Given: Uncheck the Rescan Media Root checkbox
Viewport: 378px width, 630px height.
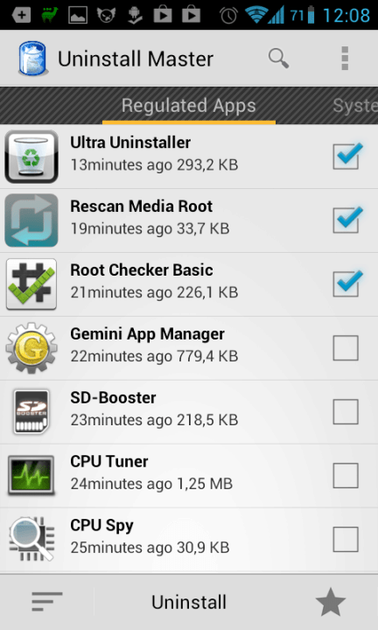Looking at the screenshot, I should (346, 220).
